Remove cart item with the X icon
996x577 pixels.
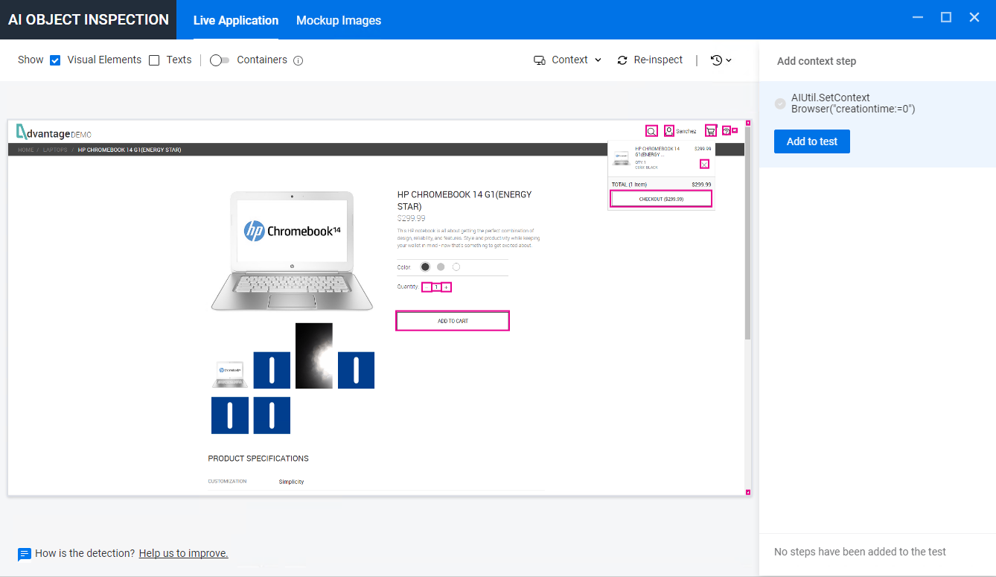704,164
